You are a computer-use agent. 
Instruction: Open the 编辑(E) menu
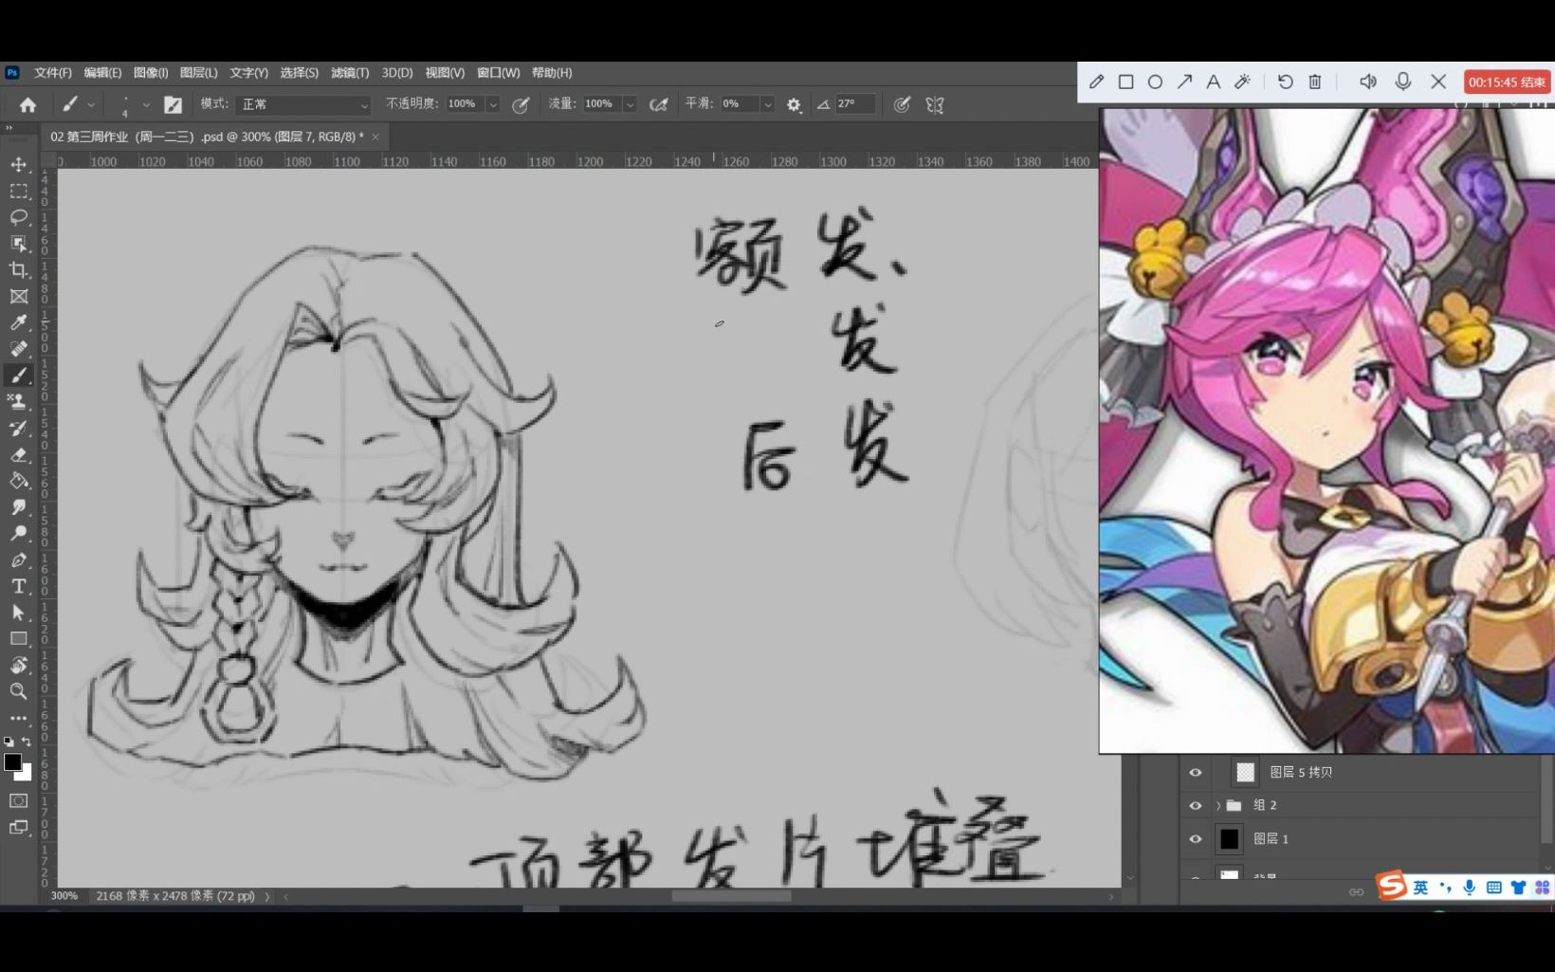(102, 73)
